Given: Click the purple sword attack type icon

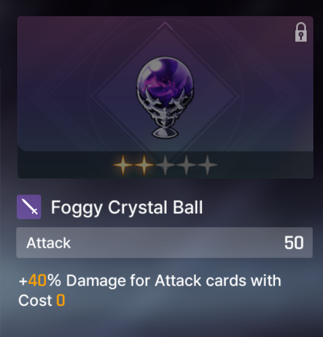Looking at the screenshot, I should (x=29, y=207).
